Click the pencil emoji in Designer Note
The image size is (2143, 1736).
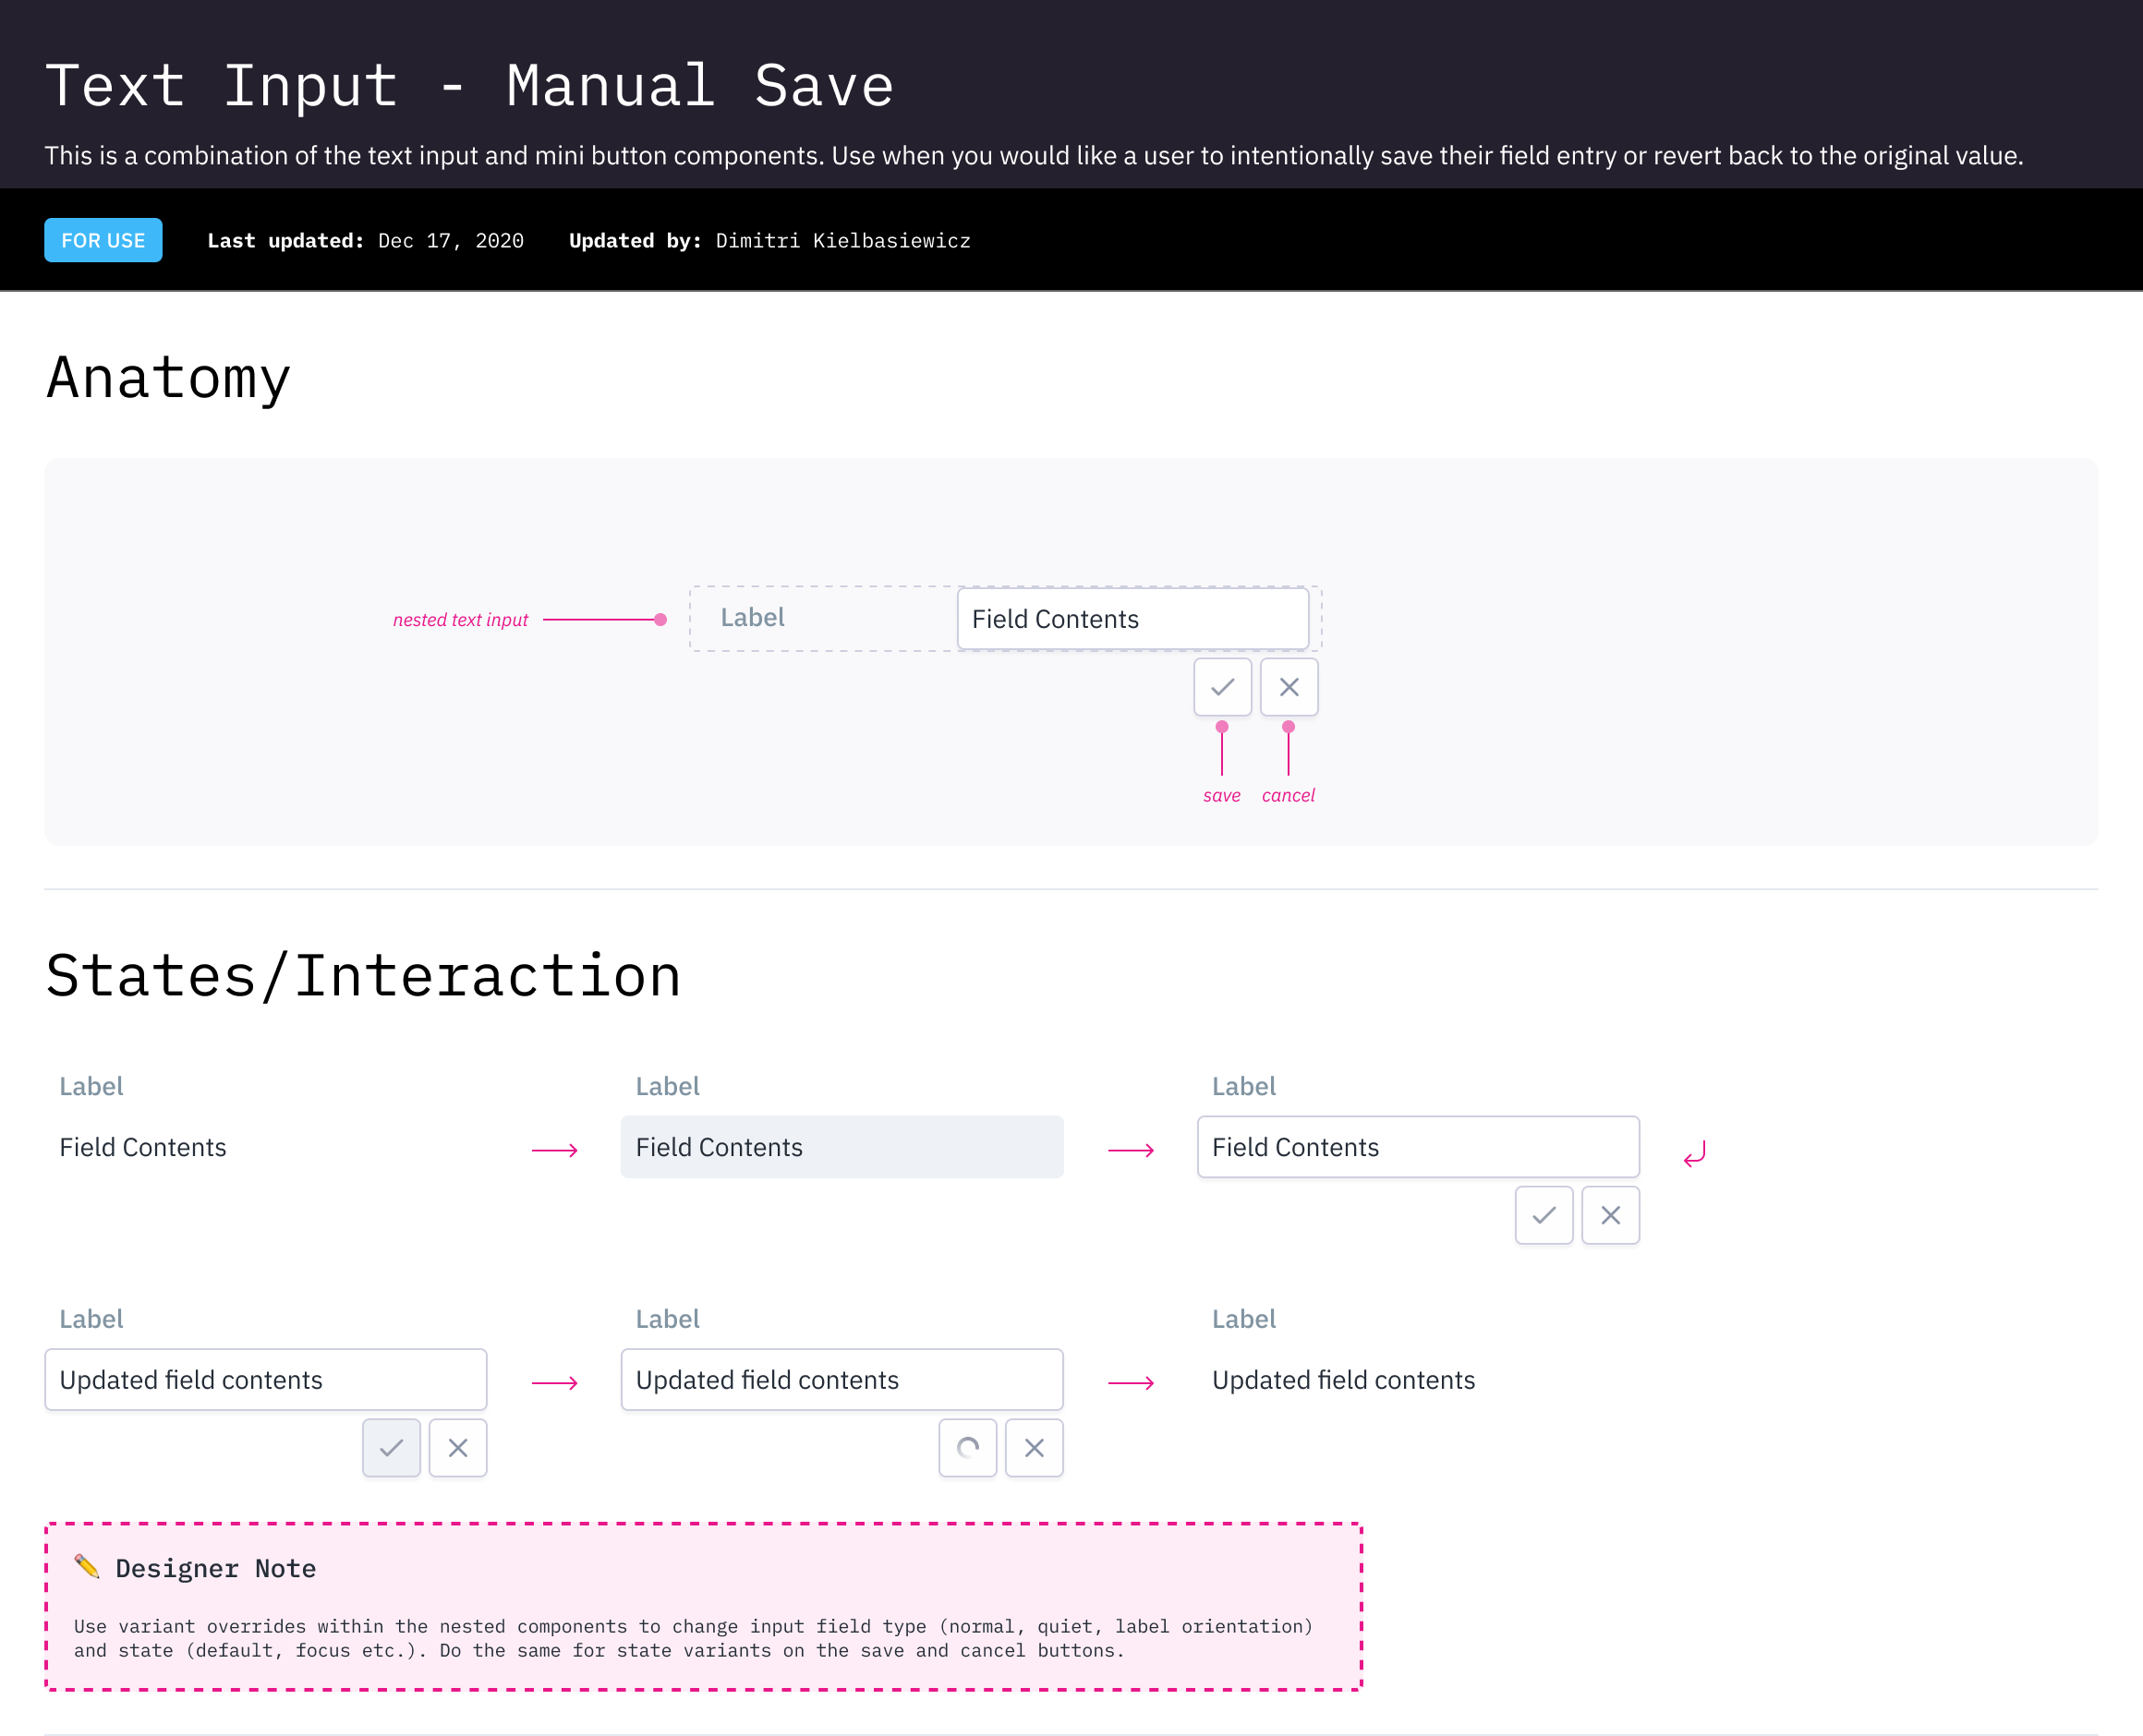[87, 1566]
